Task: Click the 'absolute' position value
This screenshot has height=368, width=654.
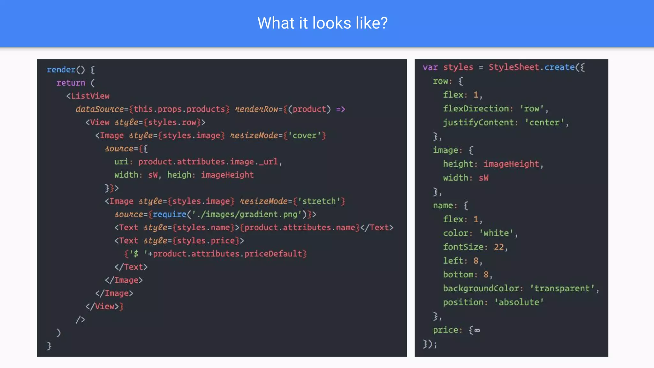Action: pos(519,302)
